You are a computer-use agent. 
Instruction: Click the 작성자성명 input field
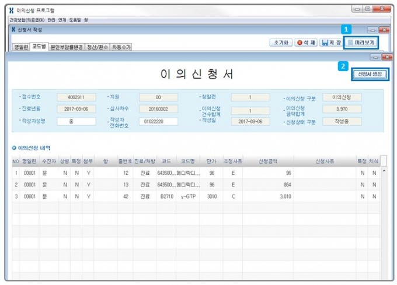tap(76, 121)
